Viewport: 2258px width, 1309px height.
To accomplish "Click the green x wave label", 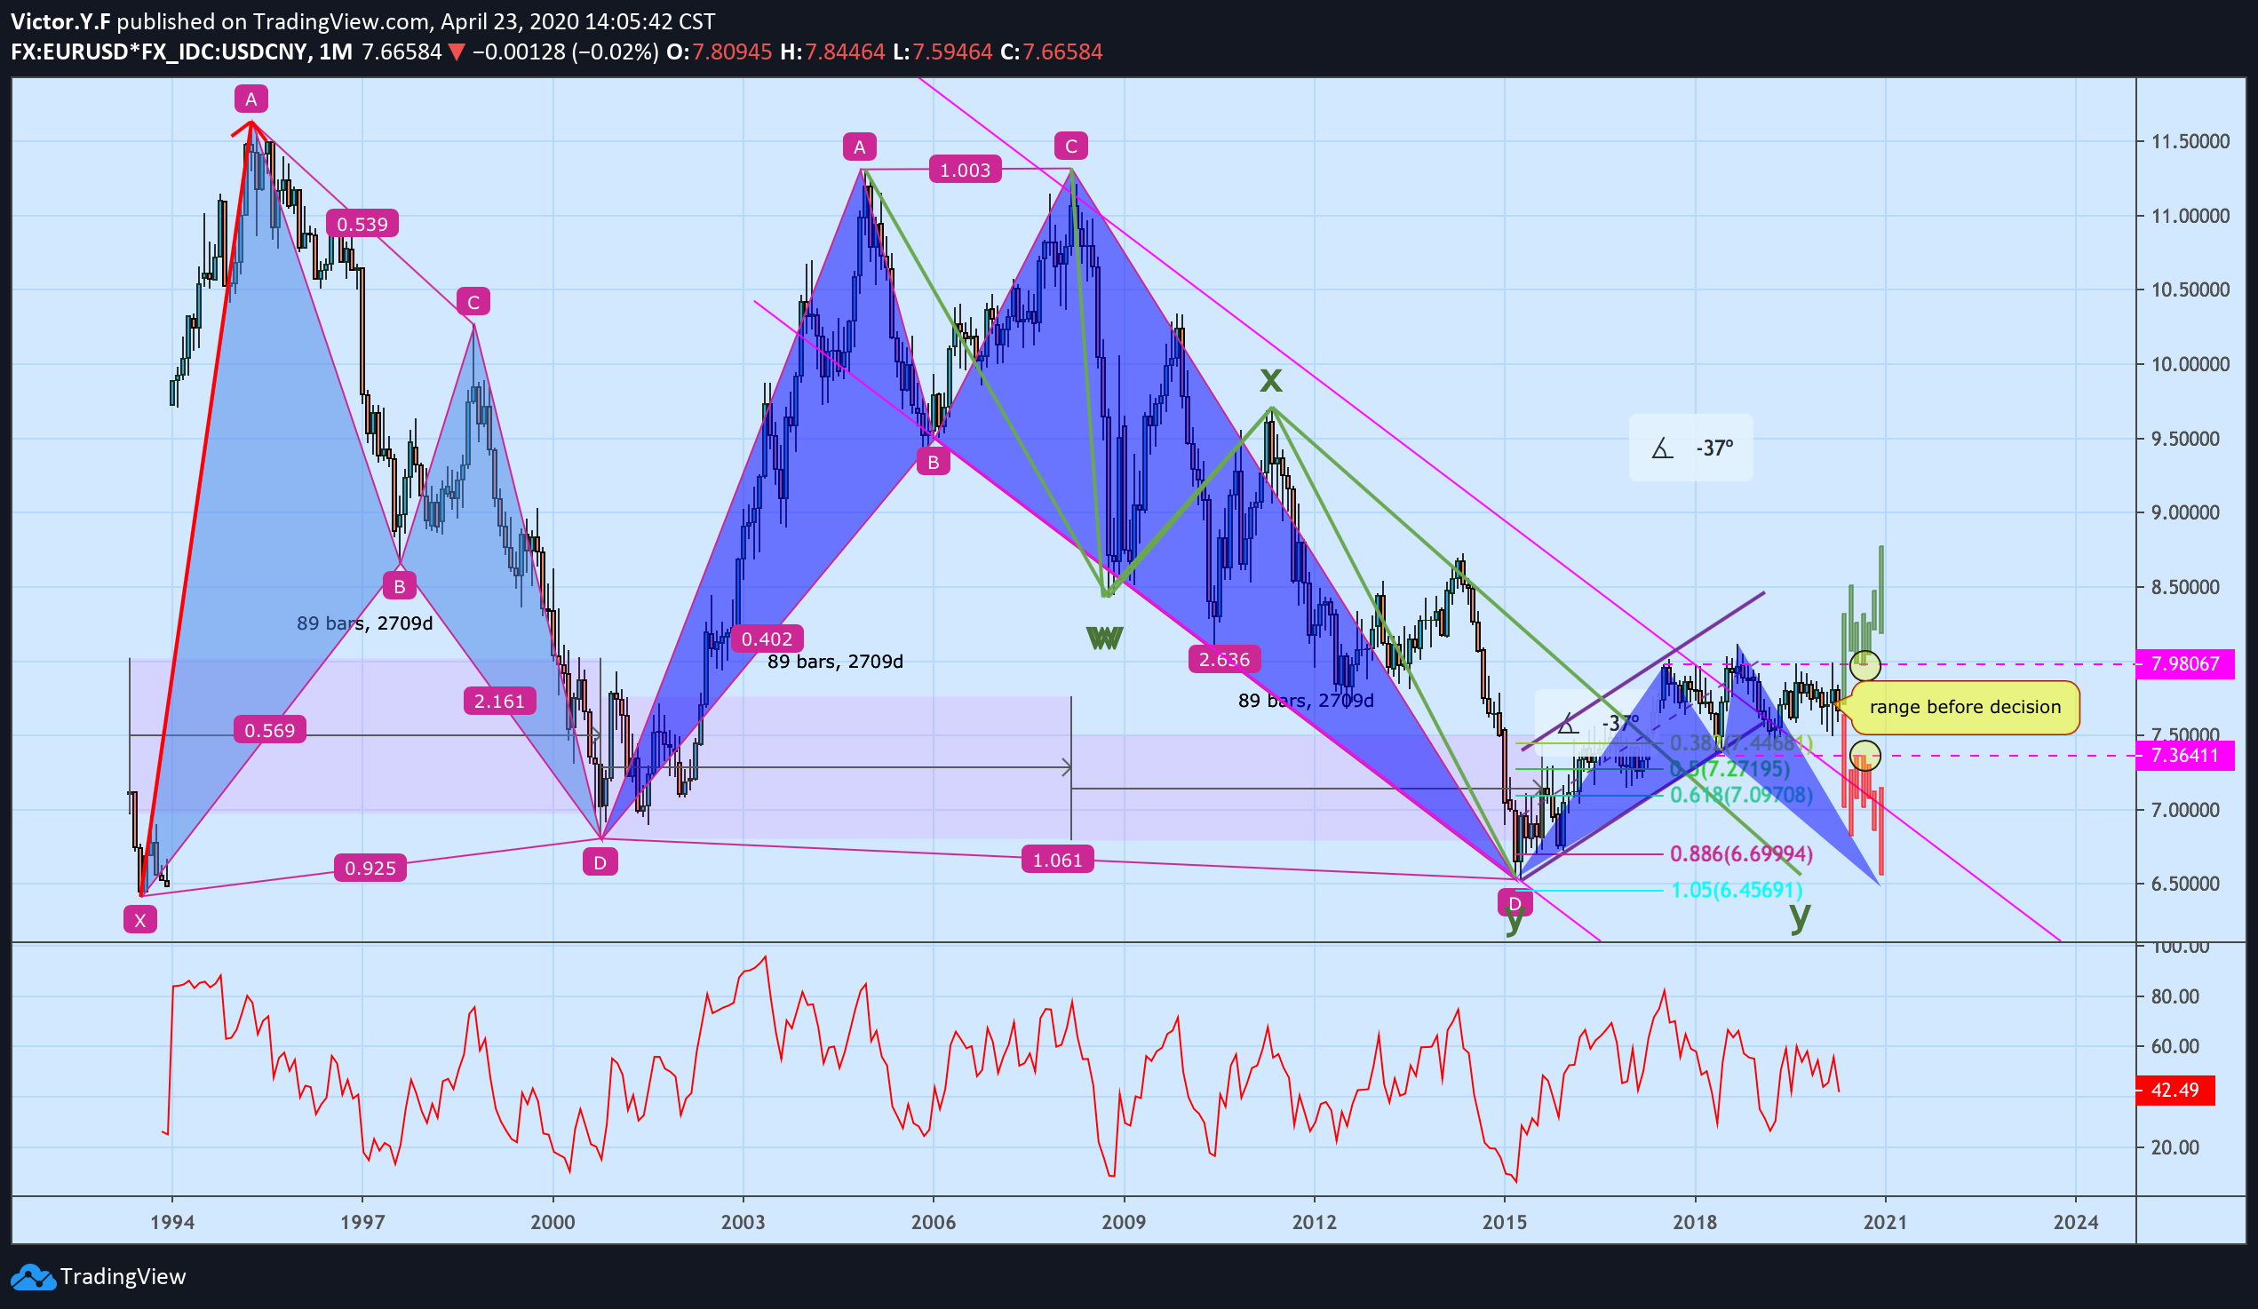I will click(1270, 380).
